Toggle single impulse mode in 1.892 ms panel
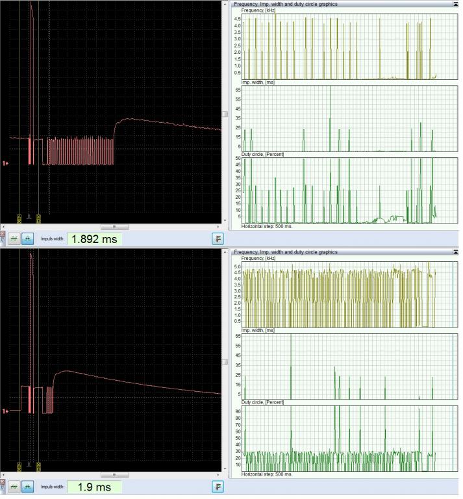463x499 pixels. (28, 238)
